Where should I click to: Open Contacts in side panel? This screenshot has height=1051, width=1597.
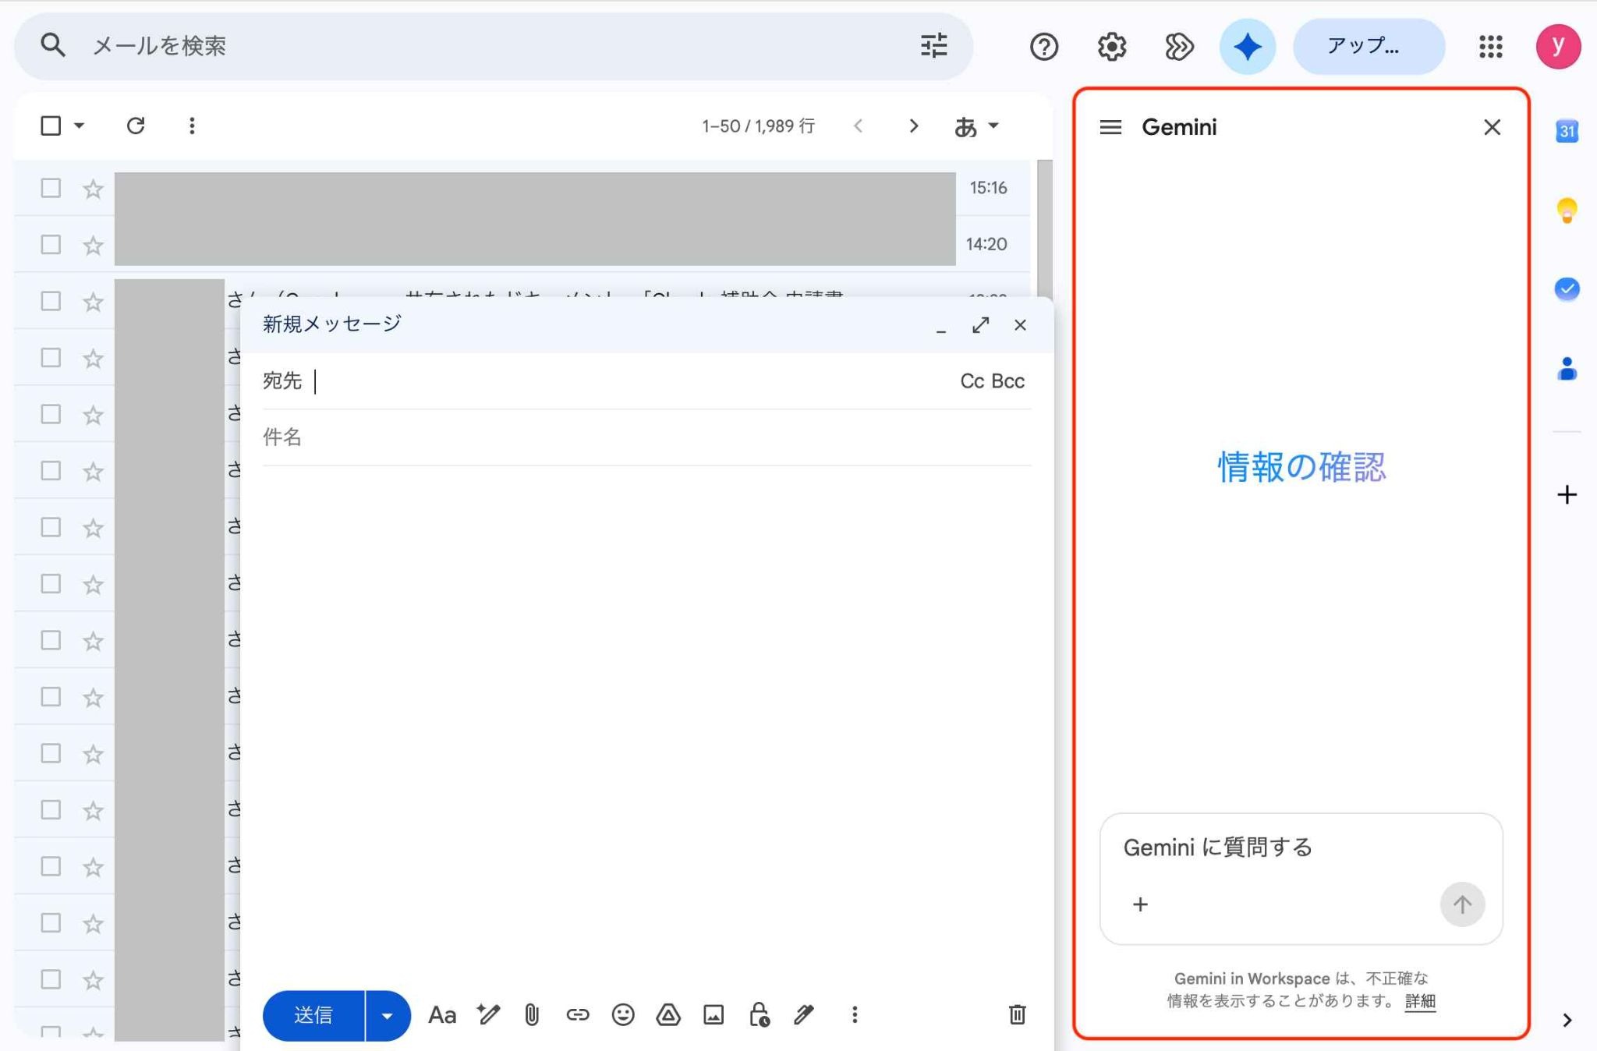coord(1567,369)
